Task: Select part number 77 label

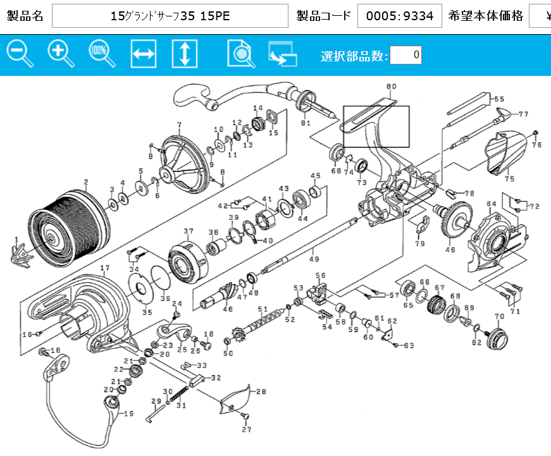Action: [523, 114]
